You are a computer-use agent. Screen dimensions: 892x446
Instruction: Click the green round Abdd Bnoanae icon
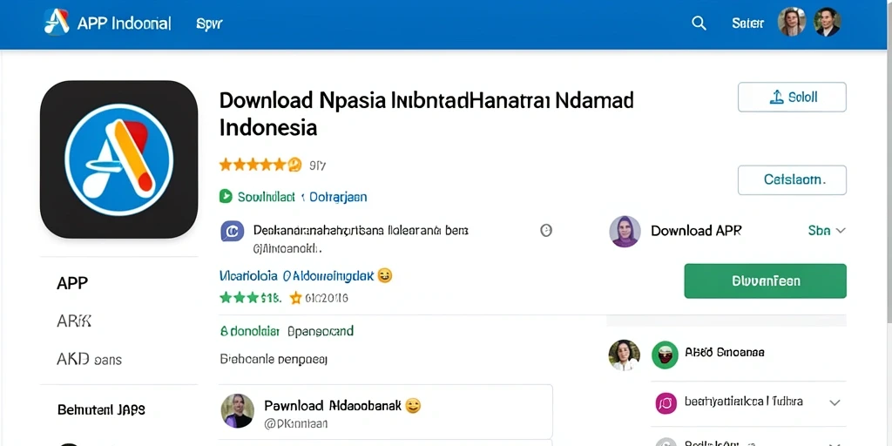665,355
